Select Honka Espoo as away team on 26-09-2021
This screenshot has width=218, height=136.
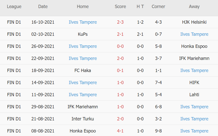coord(194,46)
